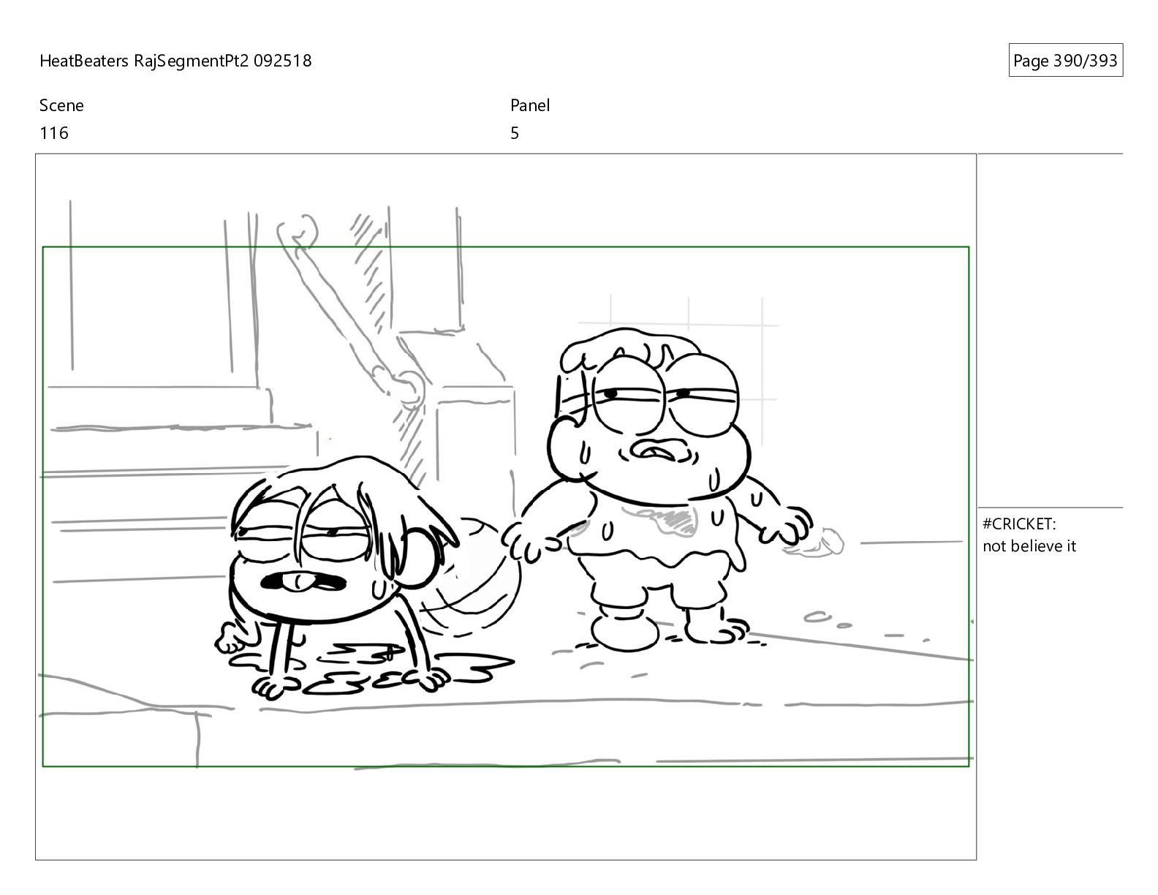This screenshot has height=895, width=1158.
Task: Select panel number '5'
Action: click(x=515, y=133)
